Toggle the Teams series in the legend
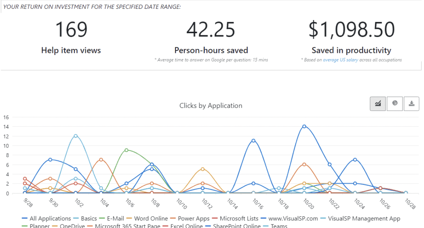The height and width of the screenshot is (228, 424). click(279, 226)
